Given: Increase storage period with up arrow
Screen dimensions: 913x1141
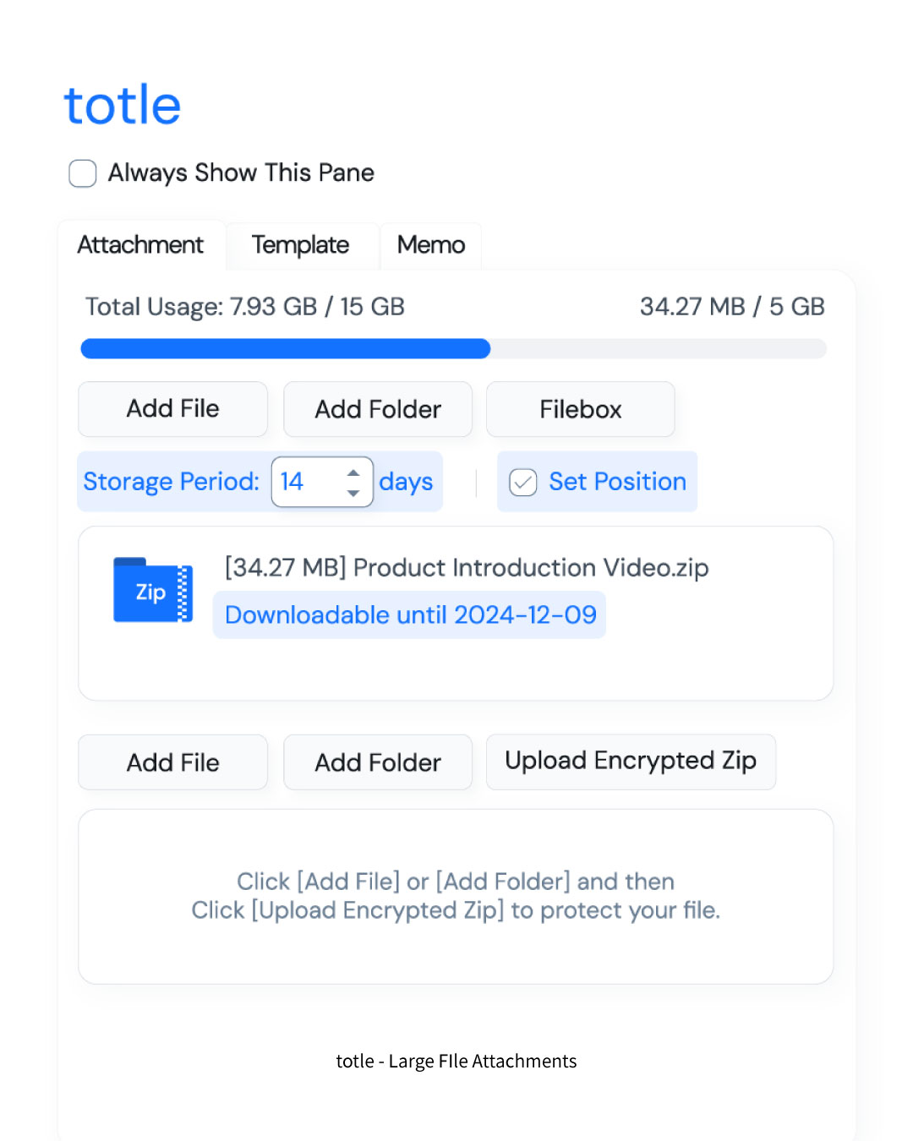Looking at the screenshot, I should [x=353, y=472].
